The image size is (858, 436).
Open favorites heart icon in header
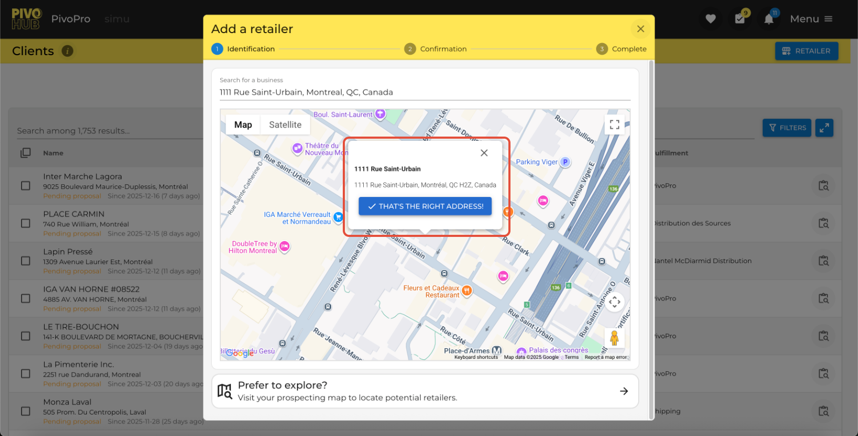click(711, 19)
